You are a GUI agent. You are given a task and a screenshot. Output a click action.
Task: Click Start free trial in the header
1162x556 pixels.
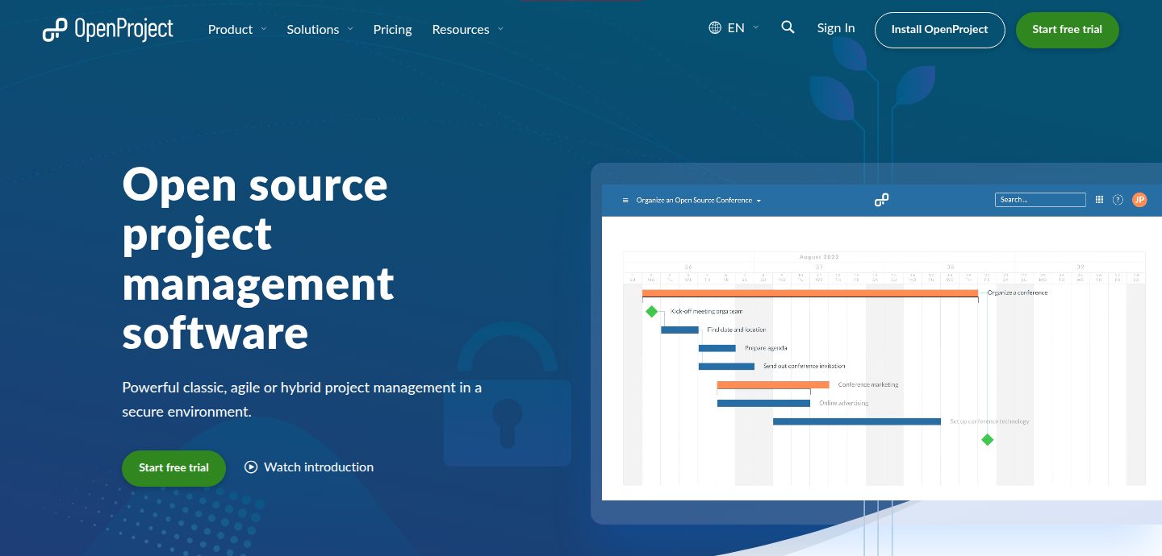(x=1067, y=30)
